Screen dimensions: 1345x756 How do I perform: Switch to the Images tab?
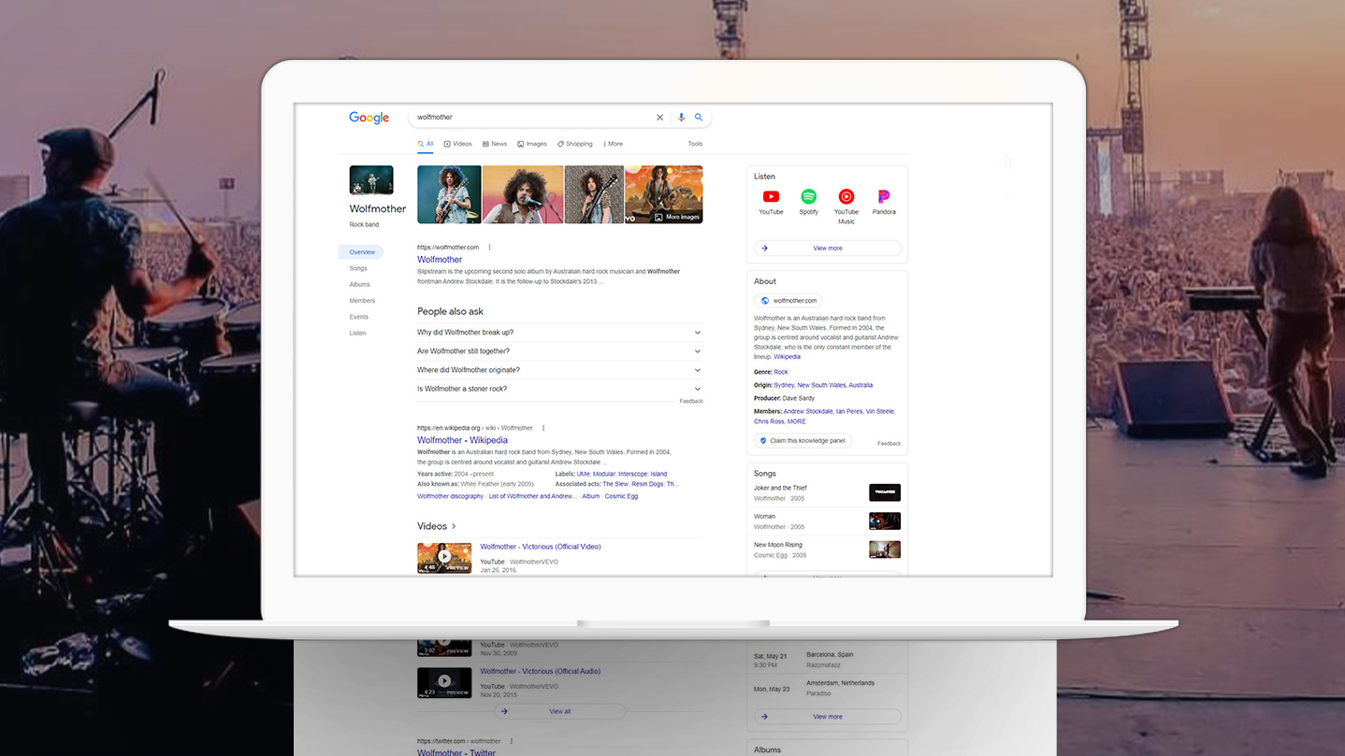532,144
